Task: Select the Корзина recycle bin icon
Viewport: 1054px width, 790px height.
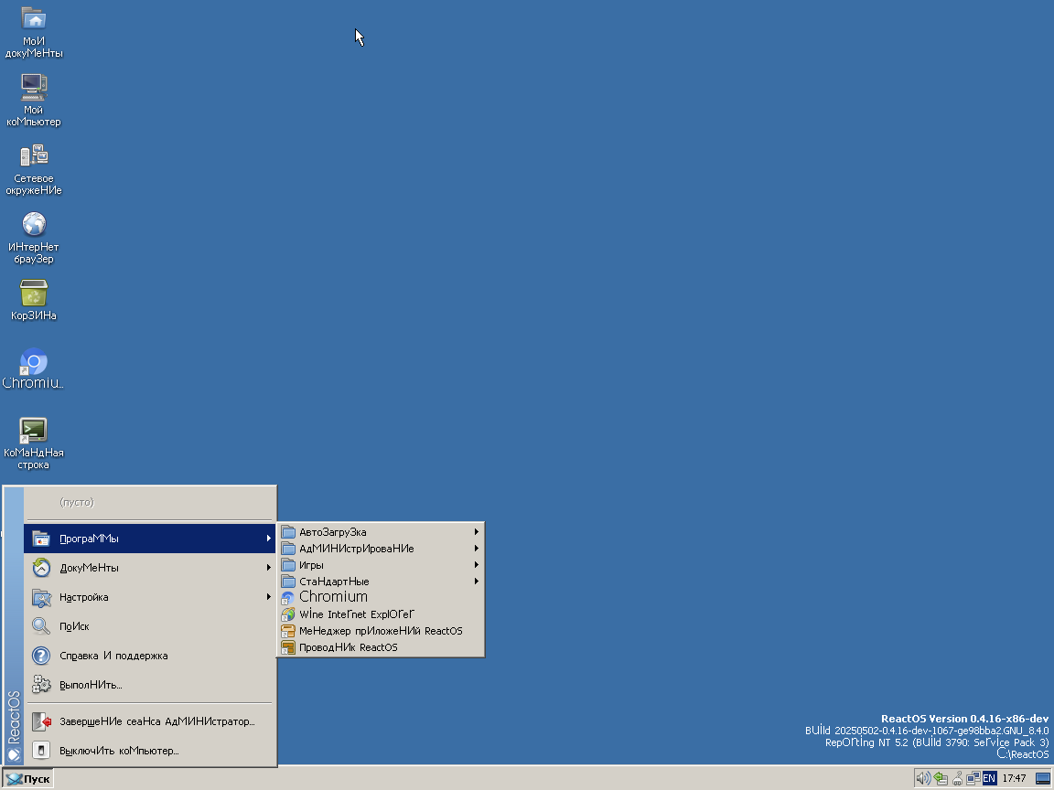Action: point(34,300)
